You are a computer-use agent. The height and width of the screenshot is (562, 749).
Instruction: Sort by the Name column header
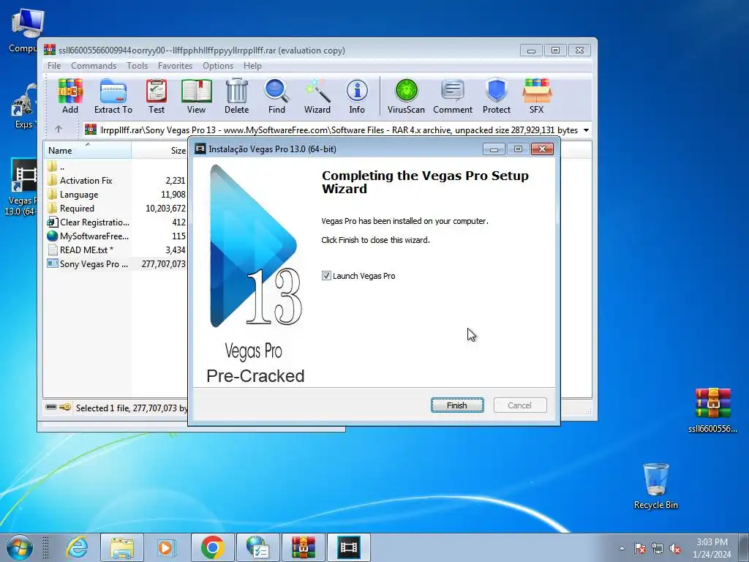pos(88,151)
